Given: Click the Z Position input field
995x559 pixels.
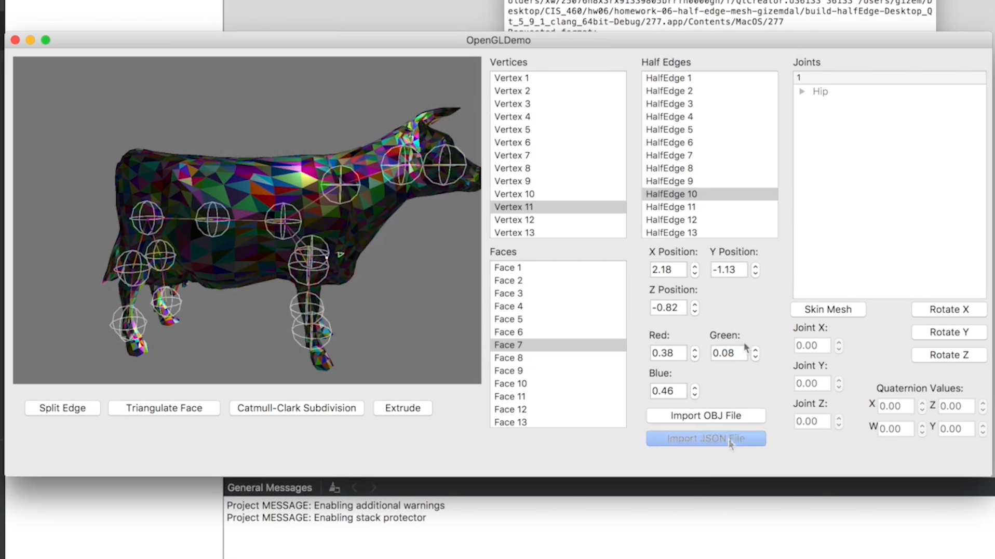Looking at the screenshot, I should 668,308.
